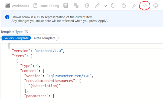Click "Notebook/1.0" value

click(48, 51)
